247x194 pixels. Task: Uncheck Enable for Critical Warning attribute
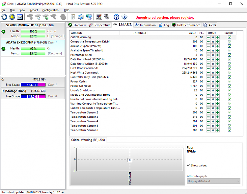(x=230, y=37)
